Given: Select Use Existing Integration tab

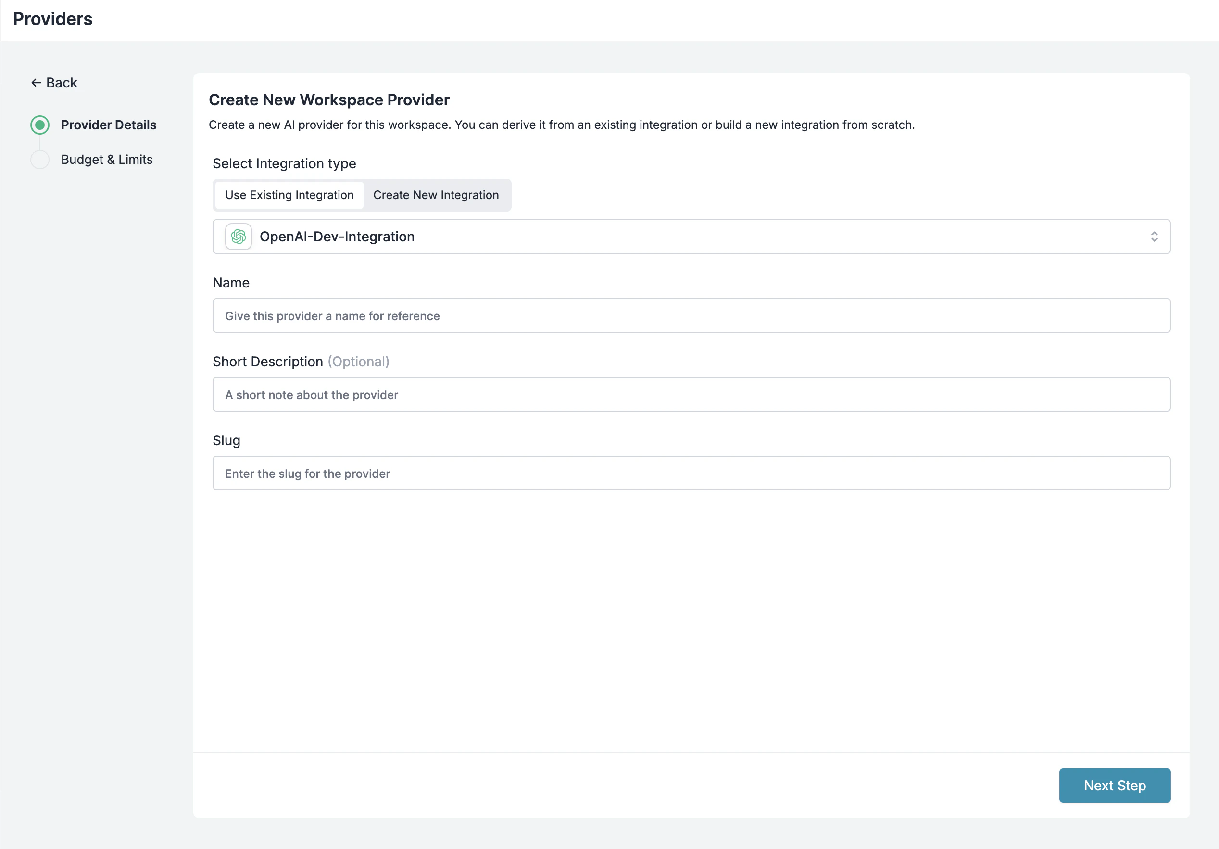Looking at the screenshot, I should click(289, 195).
